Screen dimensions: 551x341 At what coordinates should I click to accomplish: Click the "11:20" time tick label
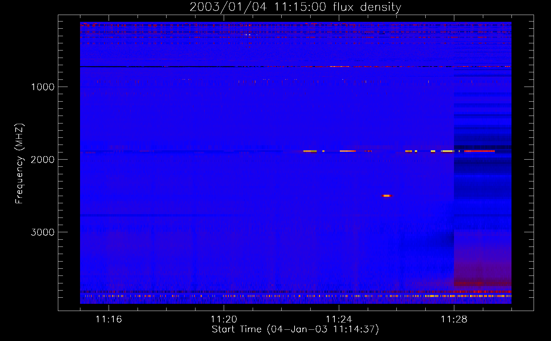pyautogui.click(x=224, y=320)
